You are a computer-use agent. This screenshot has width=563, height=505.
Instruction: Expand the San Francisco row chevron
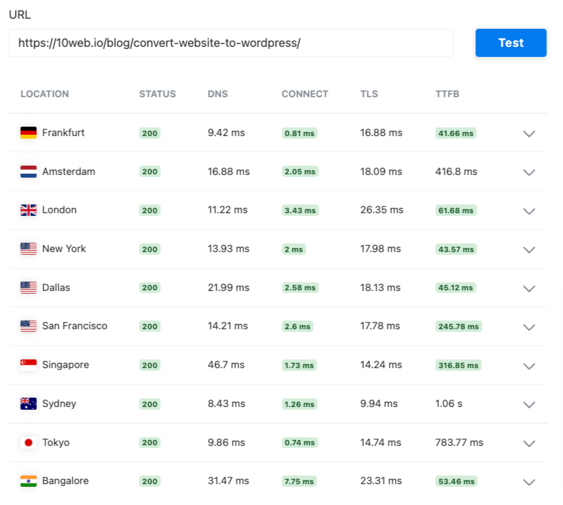tap(529, 327)
